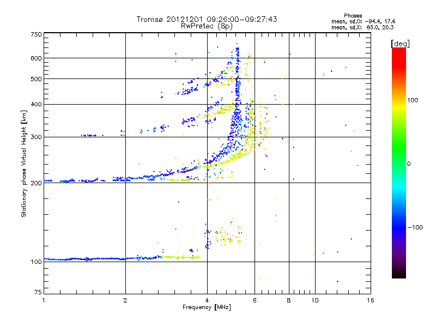Click the y-axis tick label '400'
Viewport: 436px width, 327px height.
coord(36,105)
